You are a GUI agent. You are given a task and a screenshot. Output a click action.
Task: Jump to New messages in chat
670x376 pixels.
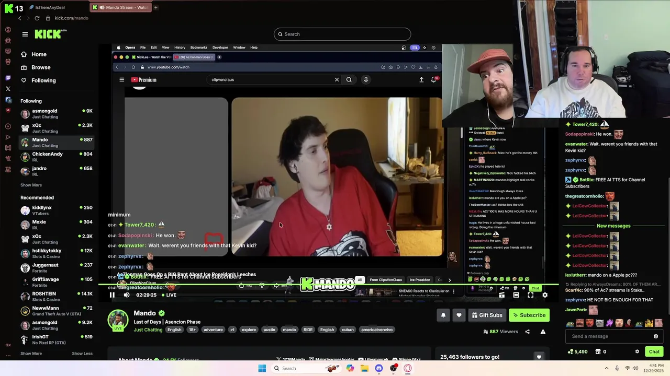point(613,226)
